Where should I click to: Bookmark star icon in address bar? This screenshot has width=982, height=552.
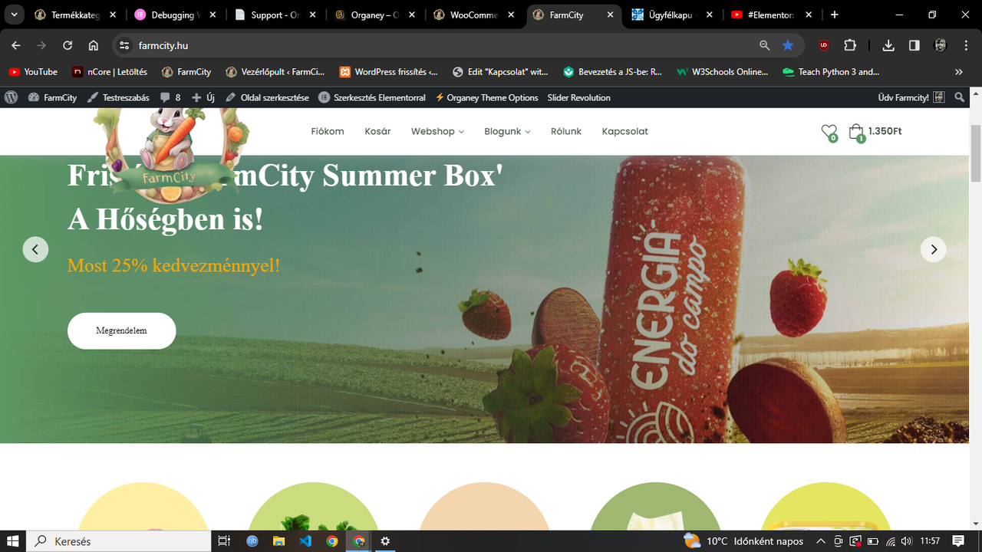788,45
